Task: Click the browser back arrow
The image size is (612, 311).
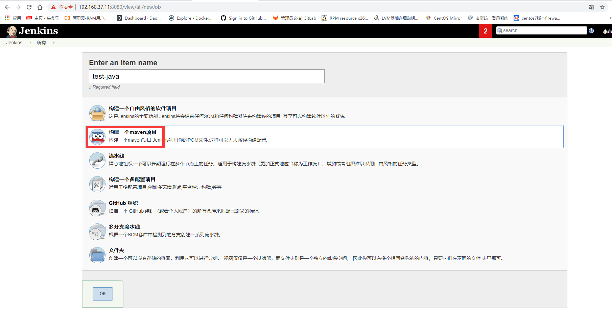Action: point(7,7)
